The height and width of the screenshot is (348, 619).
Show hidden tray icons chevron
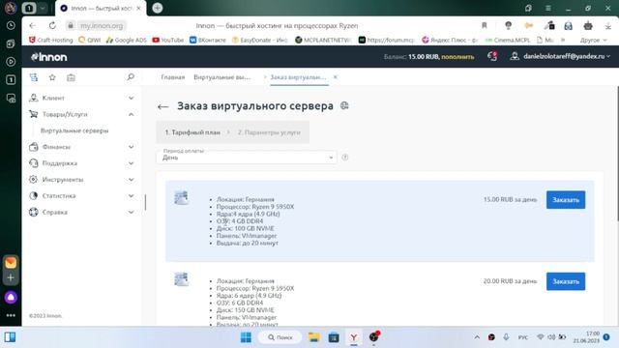[x=477, y=337]
